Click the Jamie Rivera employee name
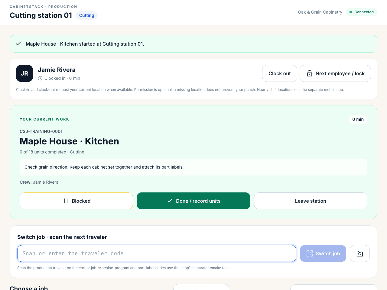The width and height of the screenshot is (387, 290). click(57, 70)
